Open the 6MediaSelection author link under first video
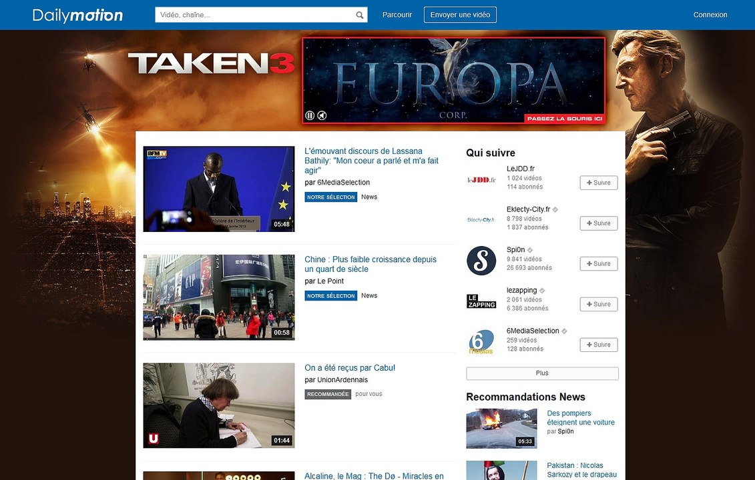 tap(343, 183)
